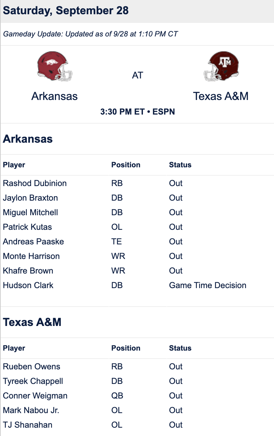Screen dimensions: 274x436
Task: Click the Texas A&M injury section heading
Action: [x=32, y=322]
